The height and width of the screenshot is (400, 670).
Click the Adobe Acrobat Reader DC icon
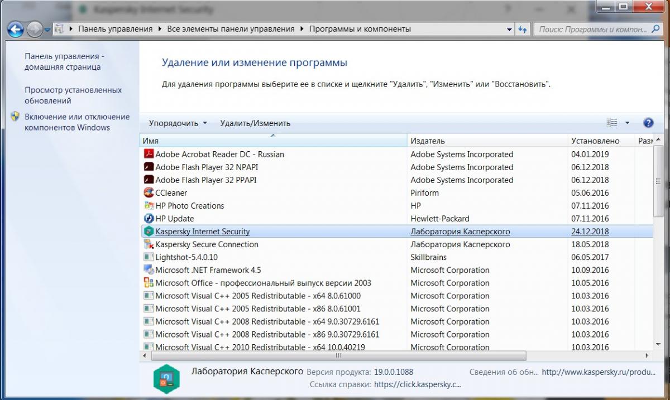[x=149, y=154]
